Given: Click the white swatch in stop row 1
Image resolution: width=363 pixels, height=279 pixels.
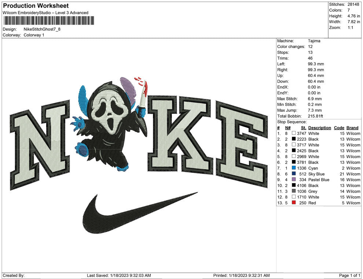Looking at the screenshot, I should pyautogui.click(x=294, y=133).
